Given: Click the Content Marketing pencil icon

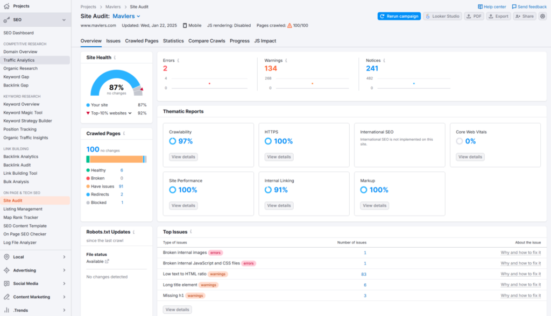Looking at the screenshot, I should [x=6, y=297].
